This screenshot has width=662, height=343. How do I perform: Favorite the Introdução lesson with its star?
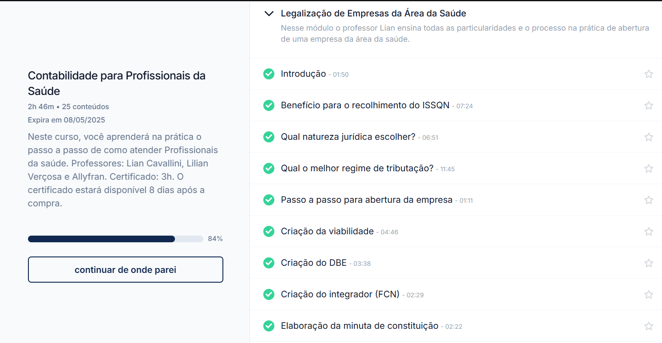(649, 74)
